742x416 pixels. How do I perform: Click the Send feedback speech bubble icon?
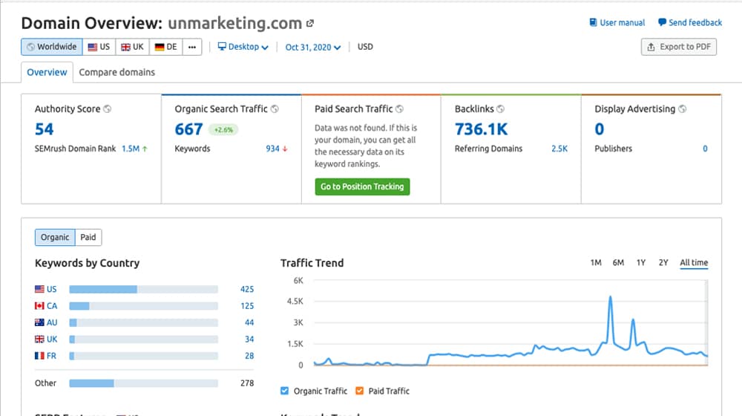(662, 23)
